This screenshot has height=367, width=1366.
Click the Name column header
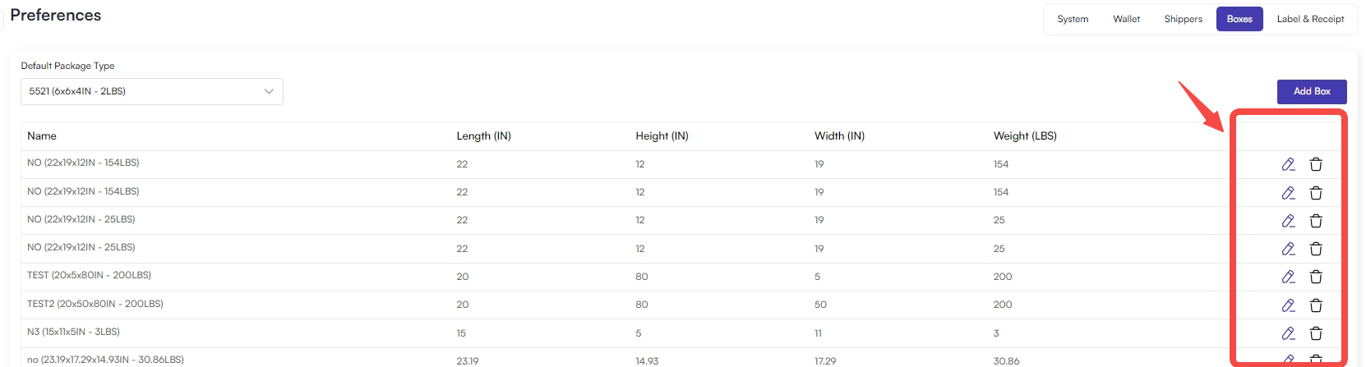(x=42, y=136)
